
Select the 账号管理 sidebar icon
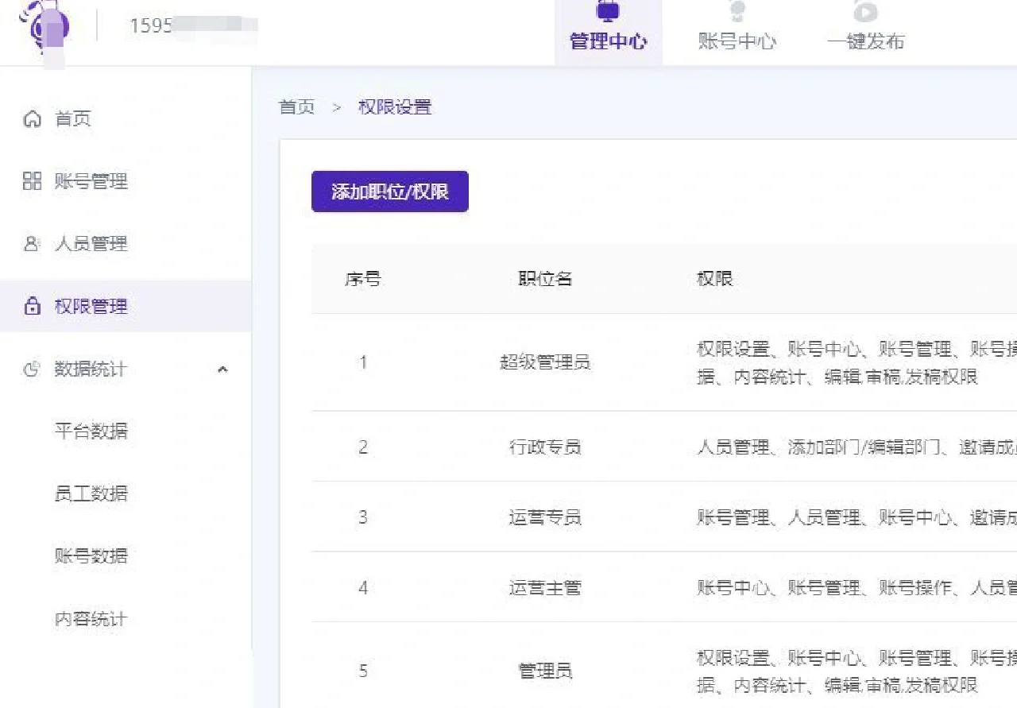(x=32, y=181)
